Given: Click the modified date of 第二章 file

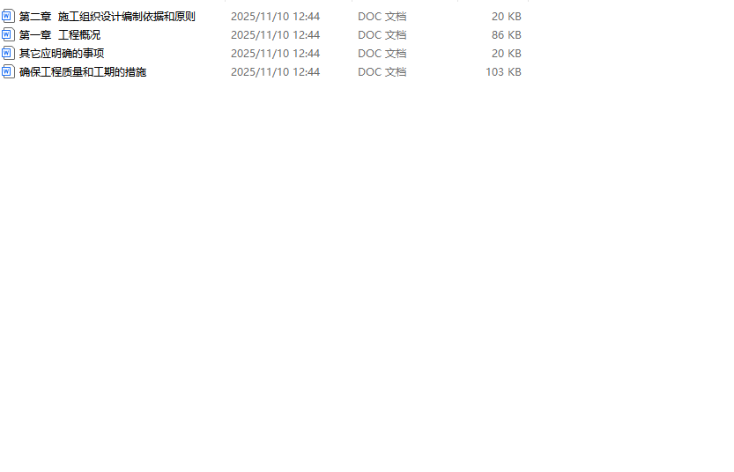Looking at the screenshot, I should click(275, 17).
